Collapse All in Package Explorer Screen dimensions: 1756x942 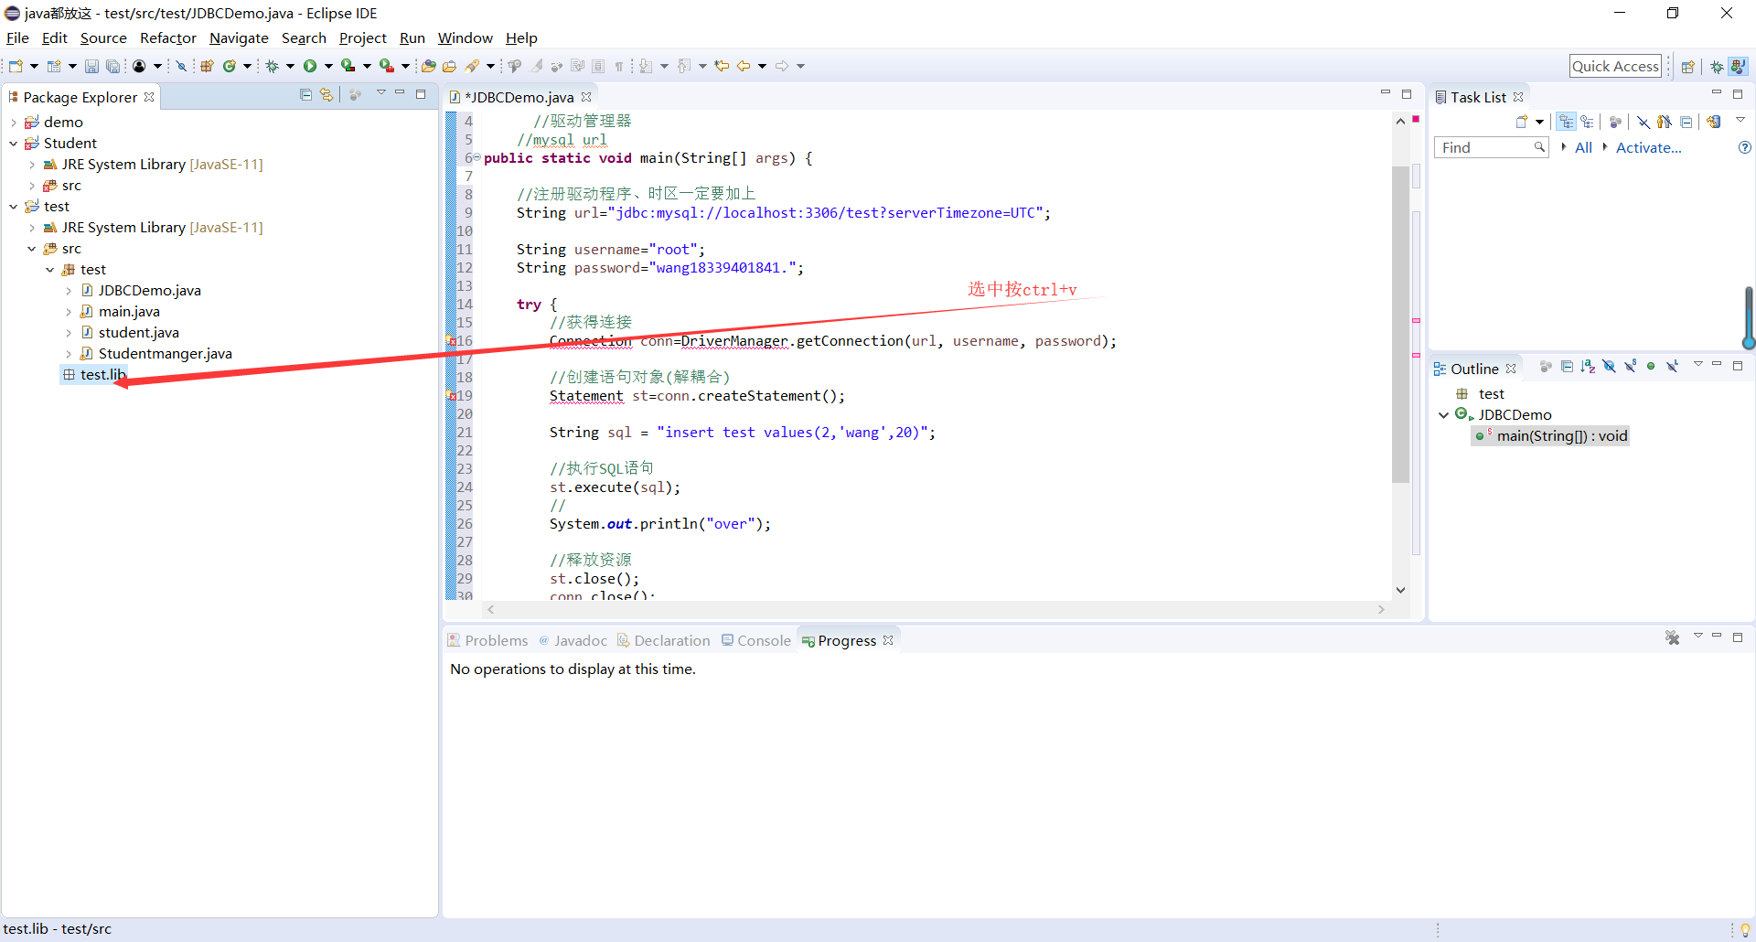click(305, 94)
